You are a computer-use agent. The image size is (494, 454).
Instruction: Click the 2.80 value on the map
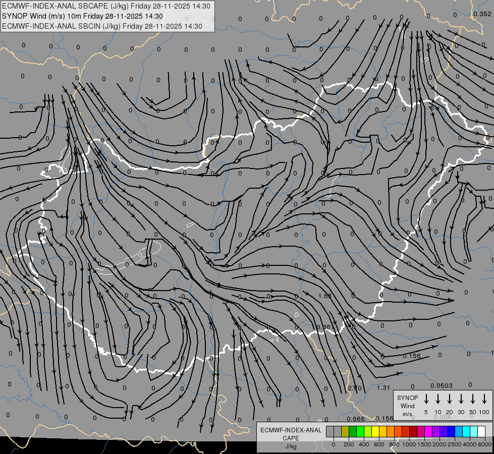pos(354,388)
